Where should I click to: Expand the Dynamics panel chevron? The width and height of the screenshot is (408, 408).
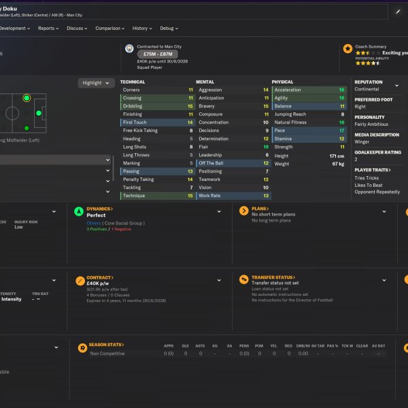(219, 211)
